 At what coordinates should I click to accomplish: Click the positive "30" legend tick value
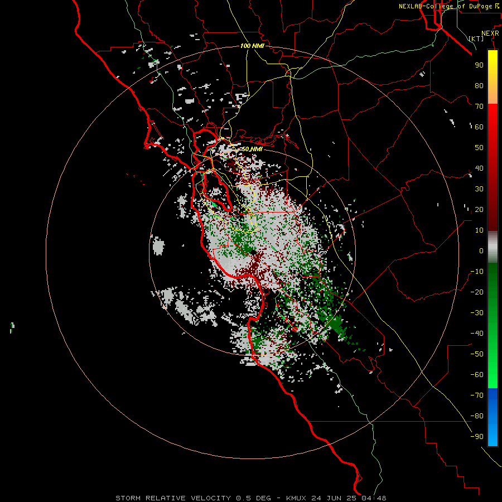pyautogui.click(x=479, y=189)
